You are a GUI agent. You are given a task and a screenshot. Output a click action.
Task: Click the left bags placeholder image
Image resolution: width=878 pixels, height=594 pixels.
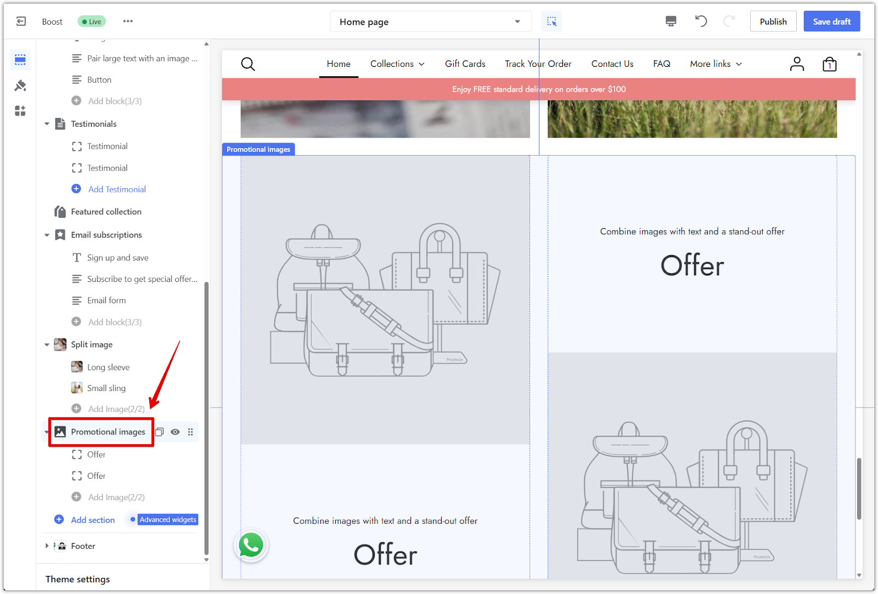(x=385, y=300)
